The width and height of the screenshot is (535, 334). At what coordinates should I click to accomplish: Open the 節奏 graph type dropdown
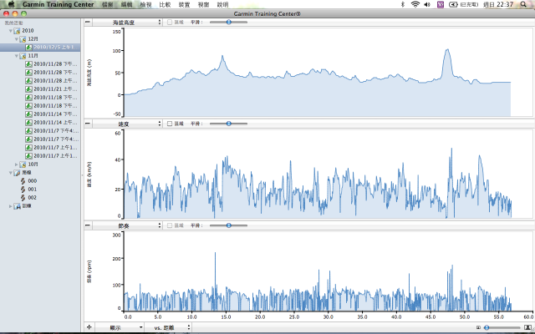click(x=127, y=225)
